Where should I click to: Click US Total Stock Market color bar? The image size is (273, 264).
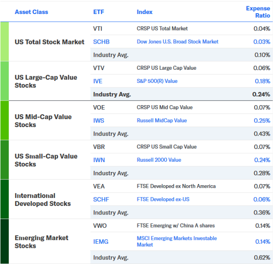pyautogui.click(x=5, y=42)
